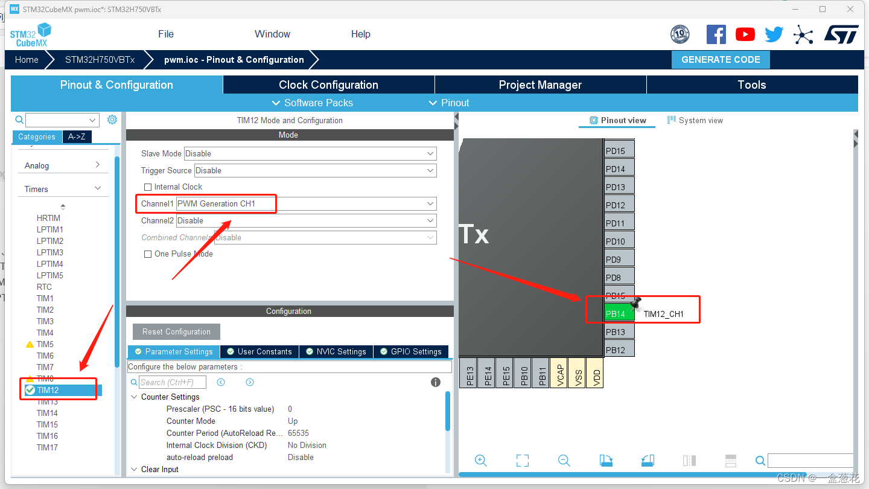
Task: Click the GENERATE CODE button
Action: [721, 60]
